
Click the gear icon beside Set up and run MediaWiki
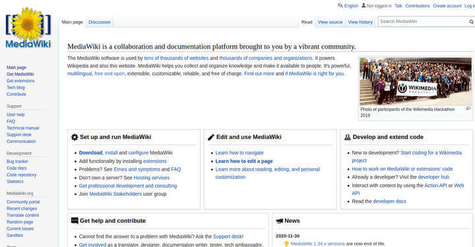(x=75, y=137)
